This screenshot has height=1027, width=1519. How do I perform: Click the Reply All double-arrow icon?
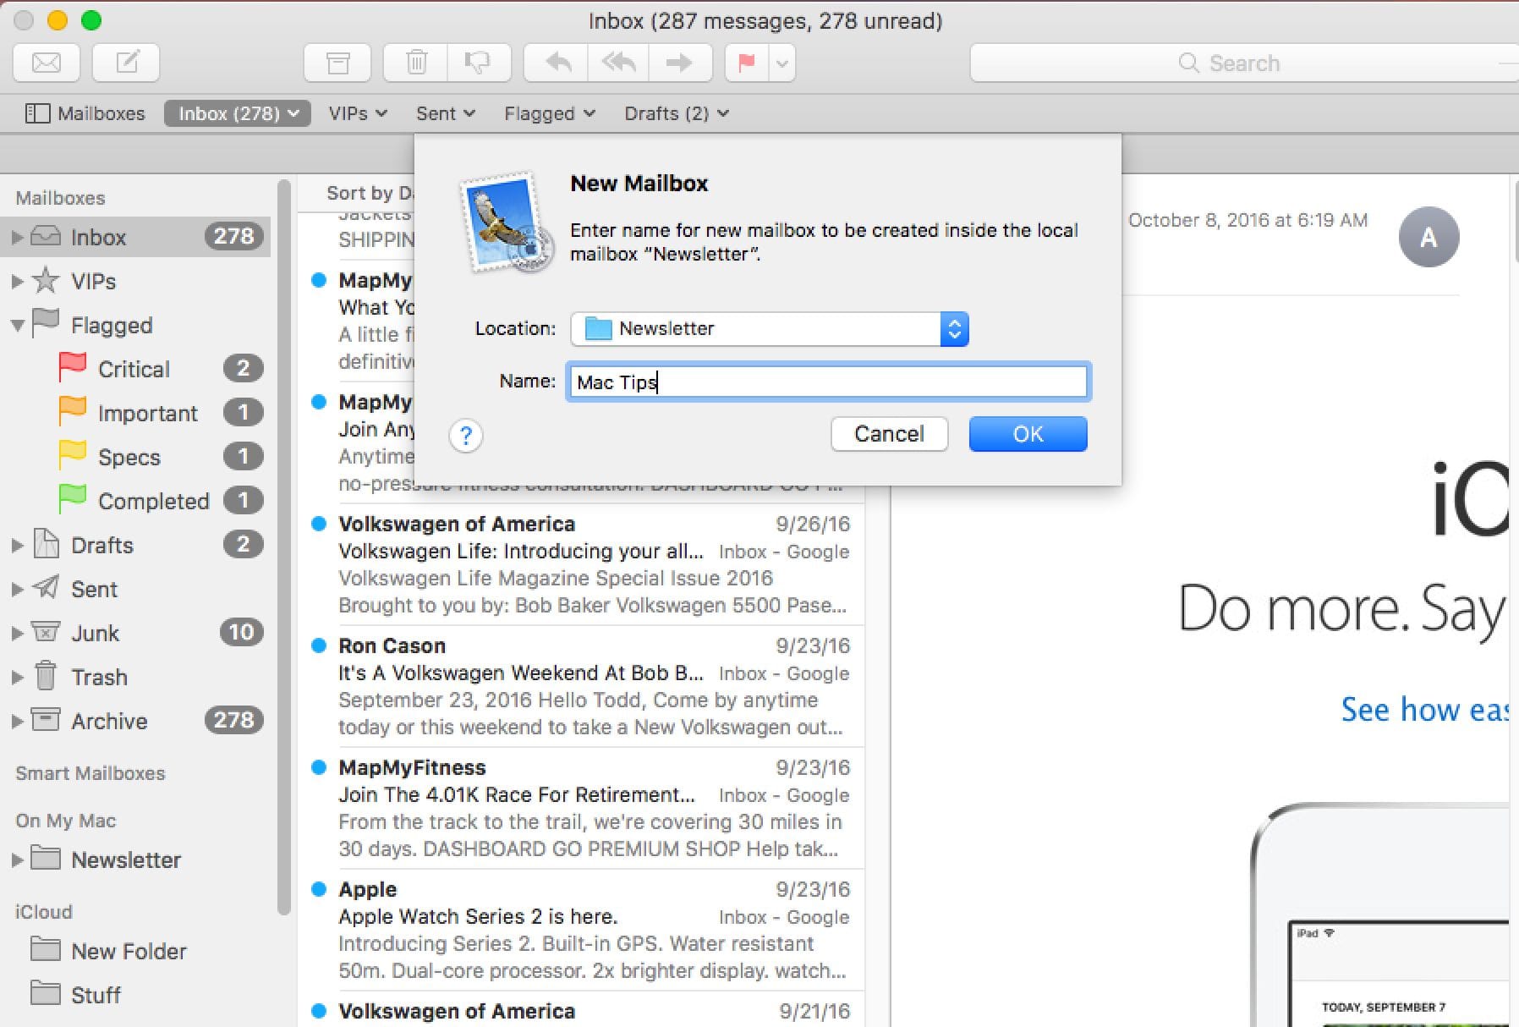click(x=618, y=63)
